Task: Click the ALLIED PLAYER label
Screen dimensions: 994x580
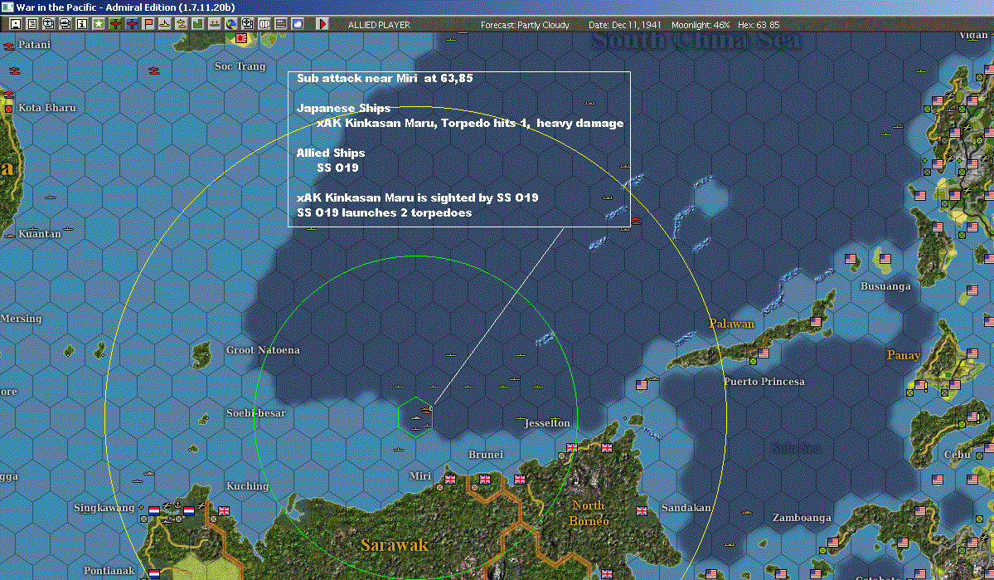Action: click(379, 25)
